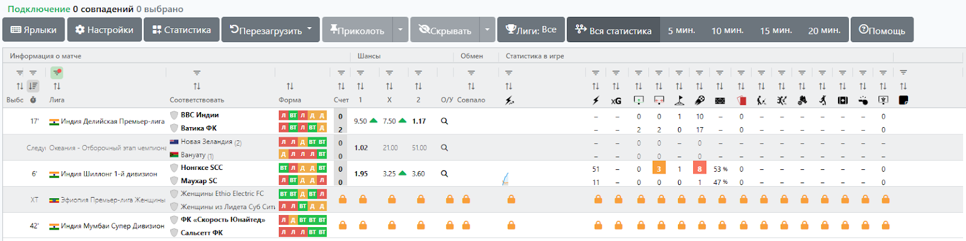Image resolution: width=966 pixels, height=241 pixels.
Task: Select the 10 мин. time tab
Action: pyautogui.click(x=728, y=30)
